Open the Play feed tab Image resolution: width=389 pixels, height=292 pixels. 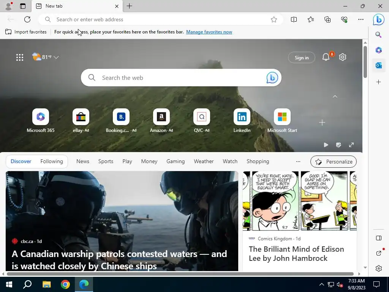click(x=127, y=161)
